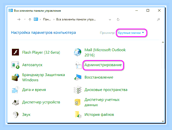This screenshot has height=130, width=172.
Task: Click the scrollbar up arrow
Action: 163,42
